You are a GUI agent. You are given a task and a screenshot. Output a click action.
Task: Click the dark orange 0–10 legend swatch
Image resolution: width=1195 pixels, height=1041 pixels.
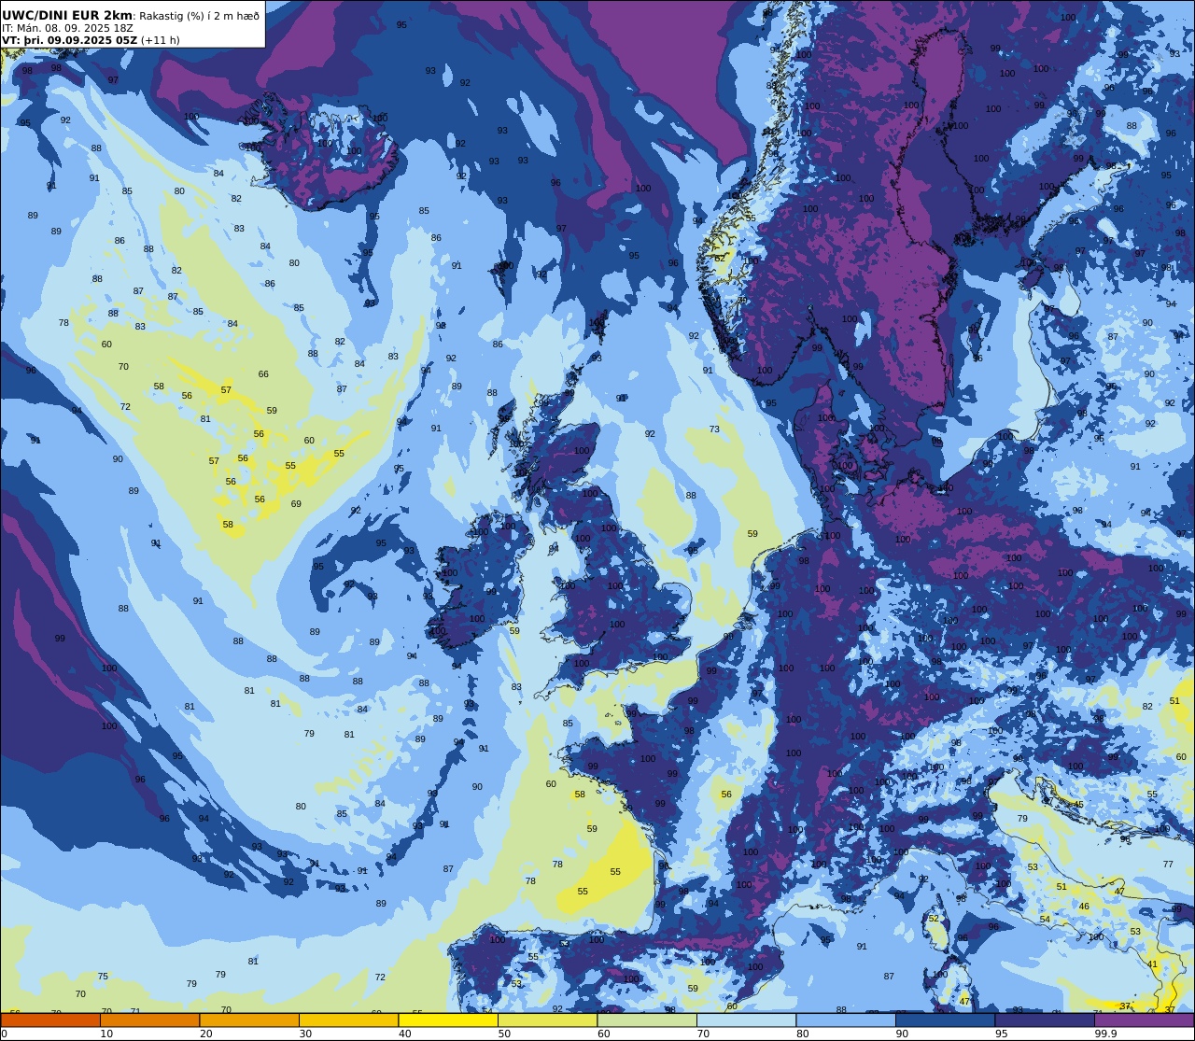[x=50, y=1020]
